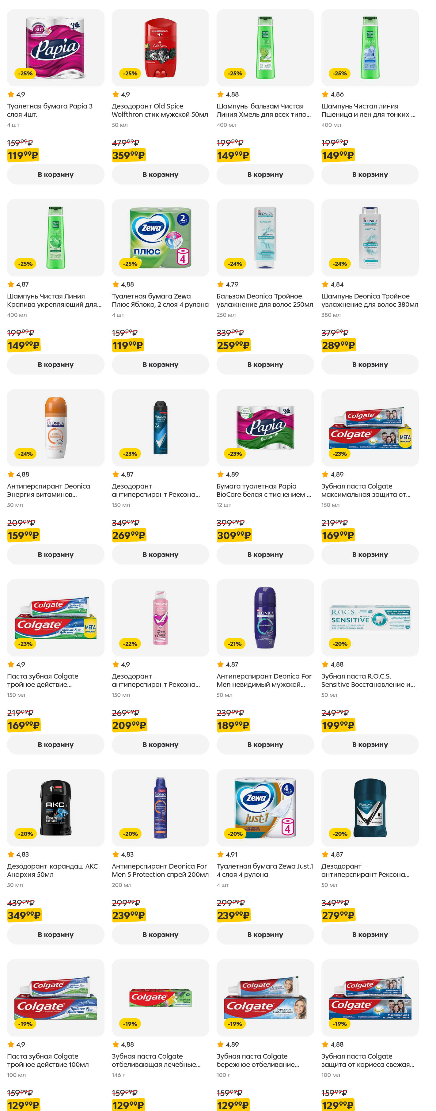The width and height of the screenshot is (436, 1111).
Task: Add Papia BioCare 12 шт to cart
Action: (x=265, y=554)
